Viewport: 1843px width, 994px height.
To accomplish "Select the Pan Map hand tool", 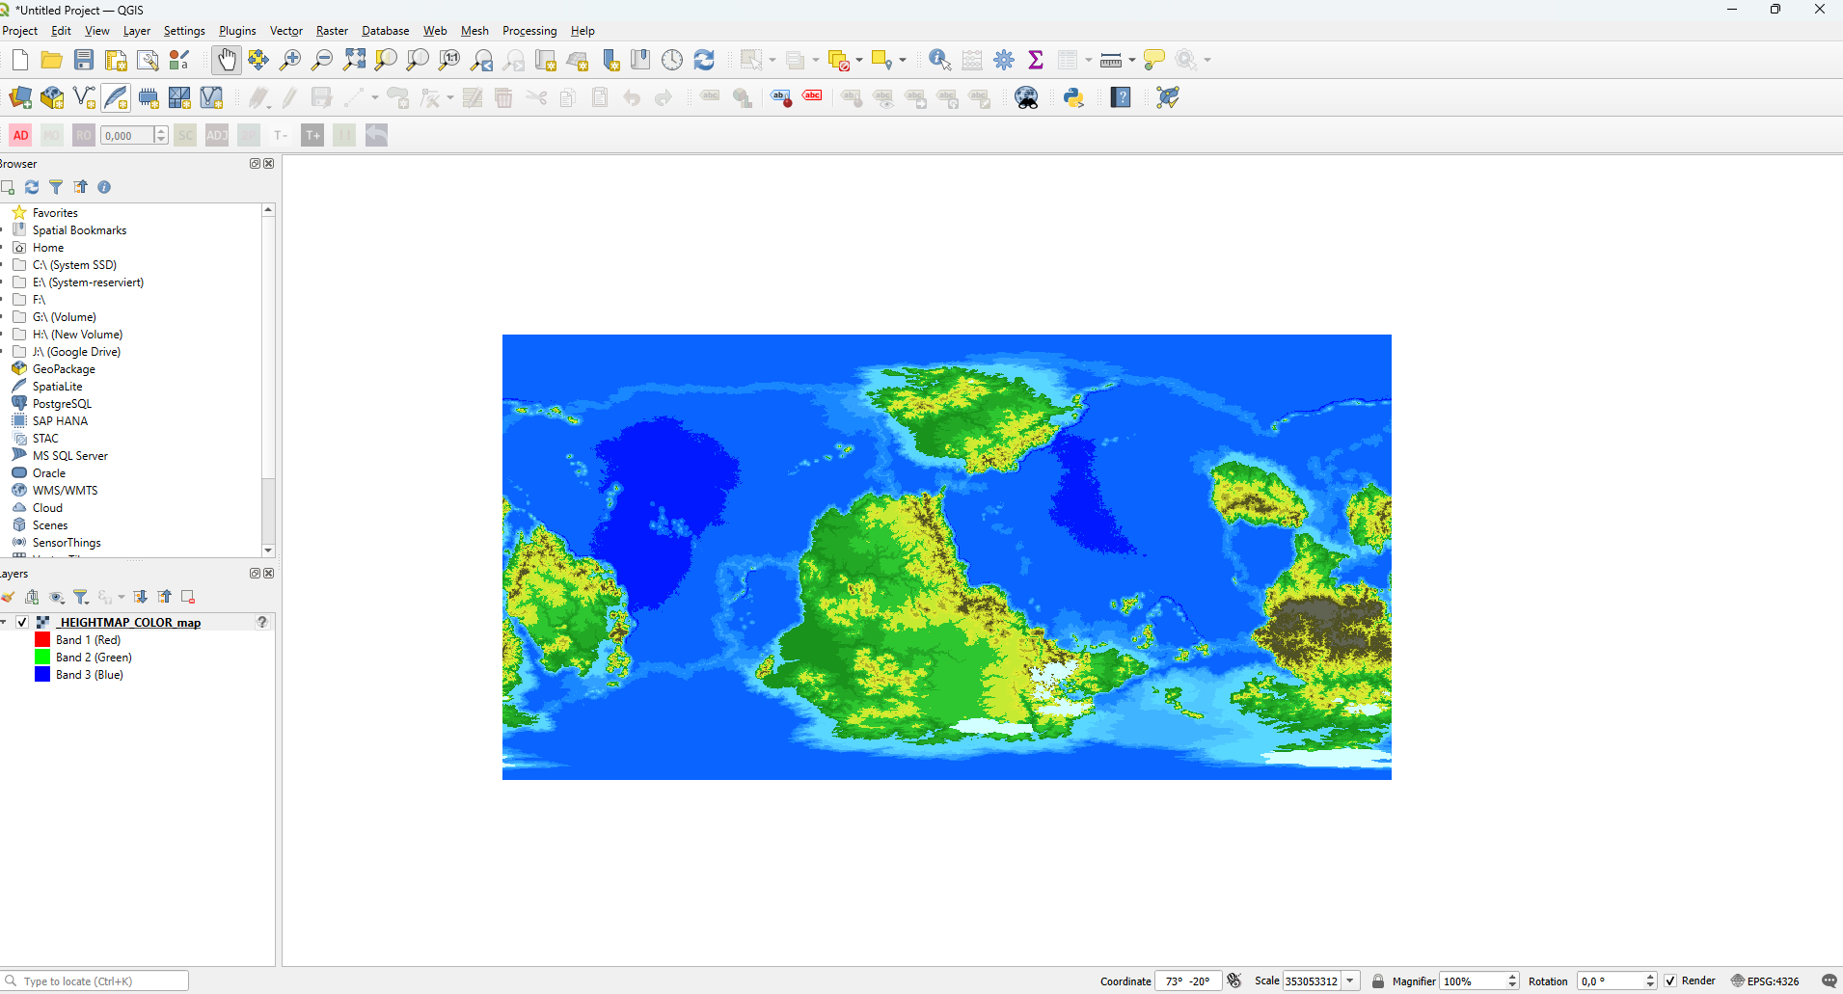I will (226, 60).
